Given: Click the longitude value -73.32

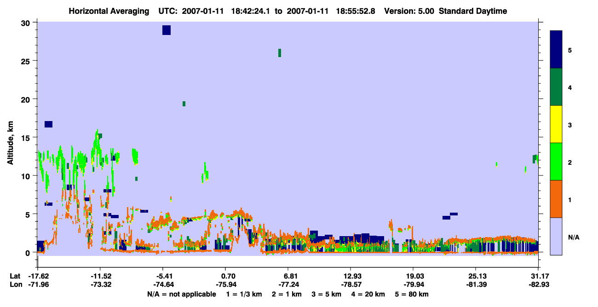Looking at the screenshot, I should 101,285.
